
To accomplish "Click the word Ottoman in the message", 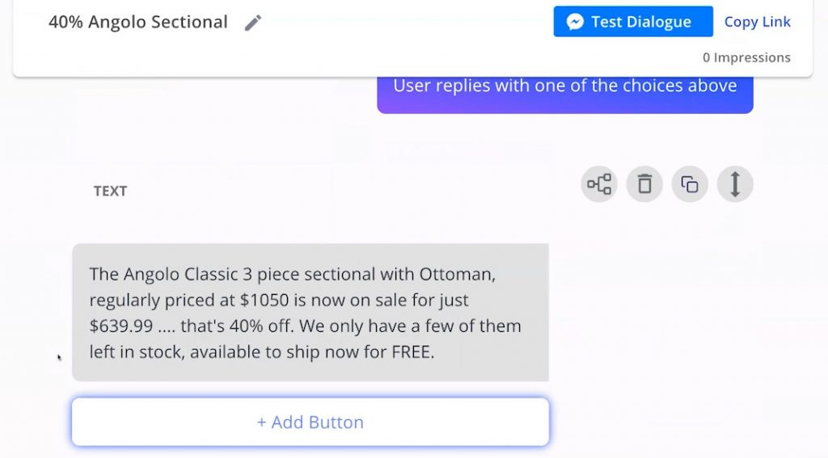I will pyautogui.click(x=458, y=275).
